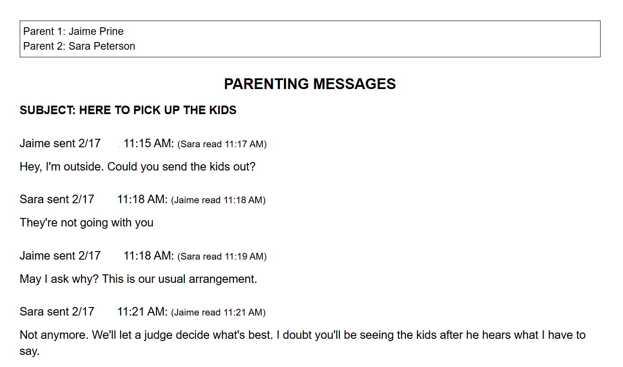The width and height of the screenshot is (623, 367).
Task: Click the message "May I ask why?"
Action: pyautogui.click(x=138, y=279)
